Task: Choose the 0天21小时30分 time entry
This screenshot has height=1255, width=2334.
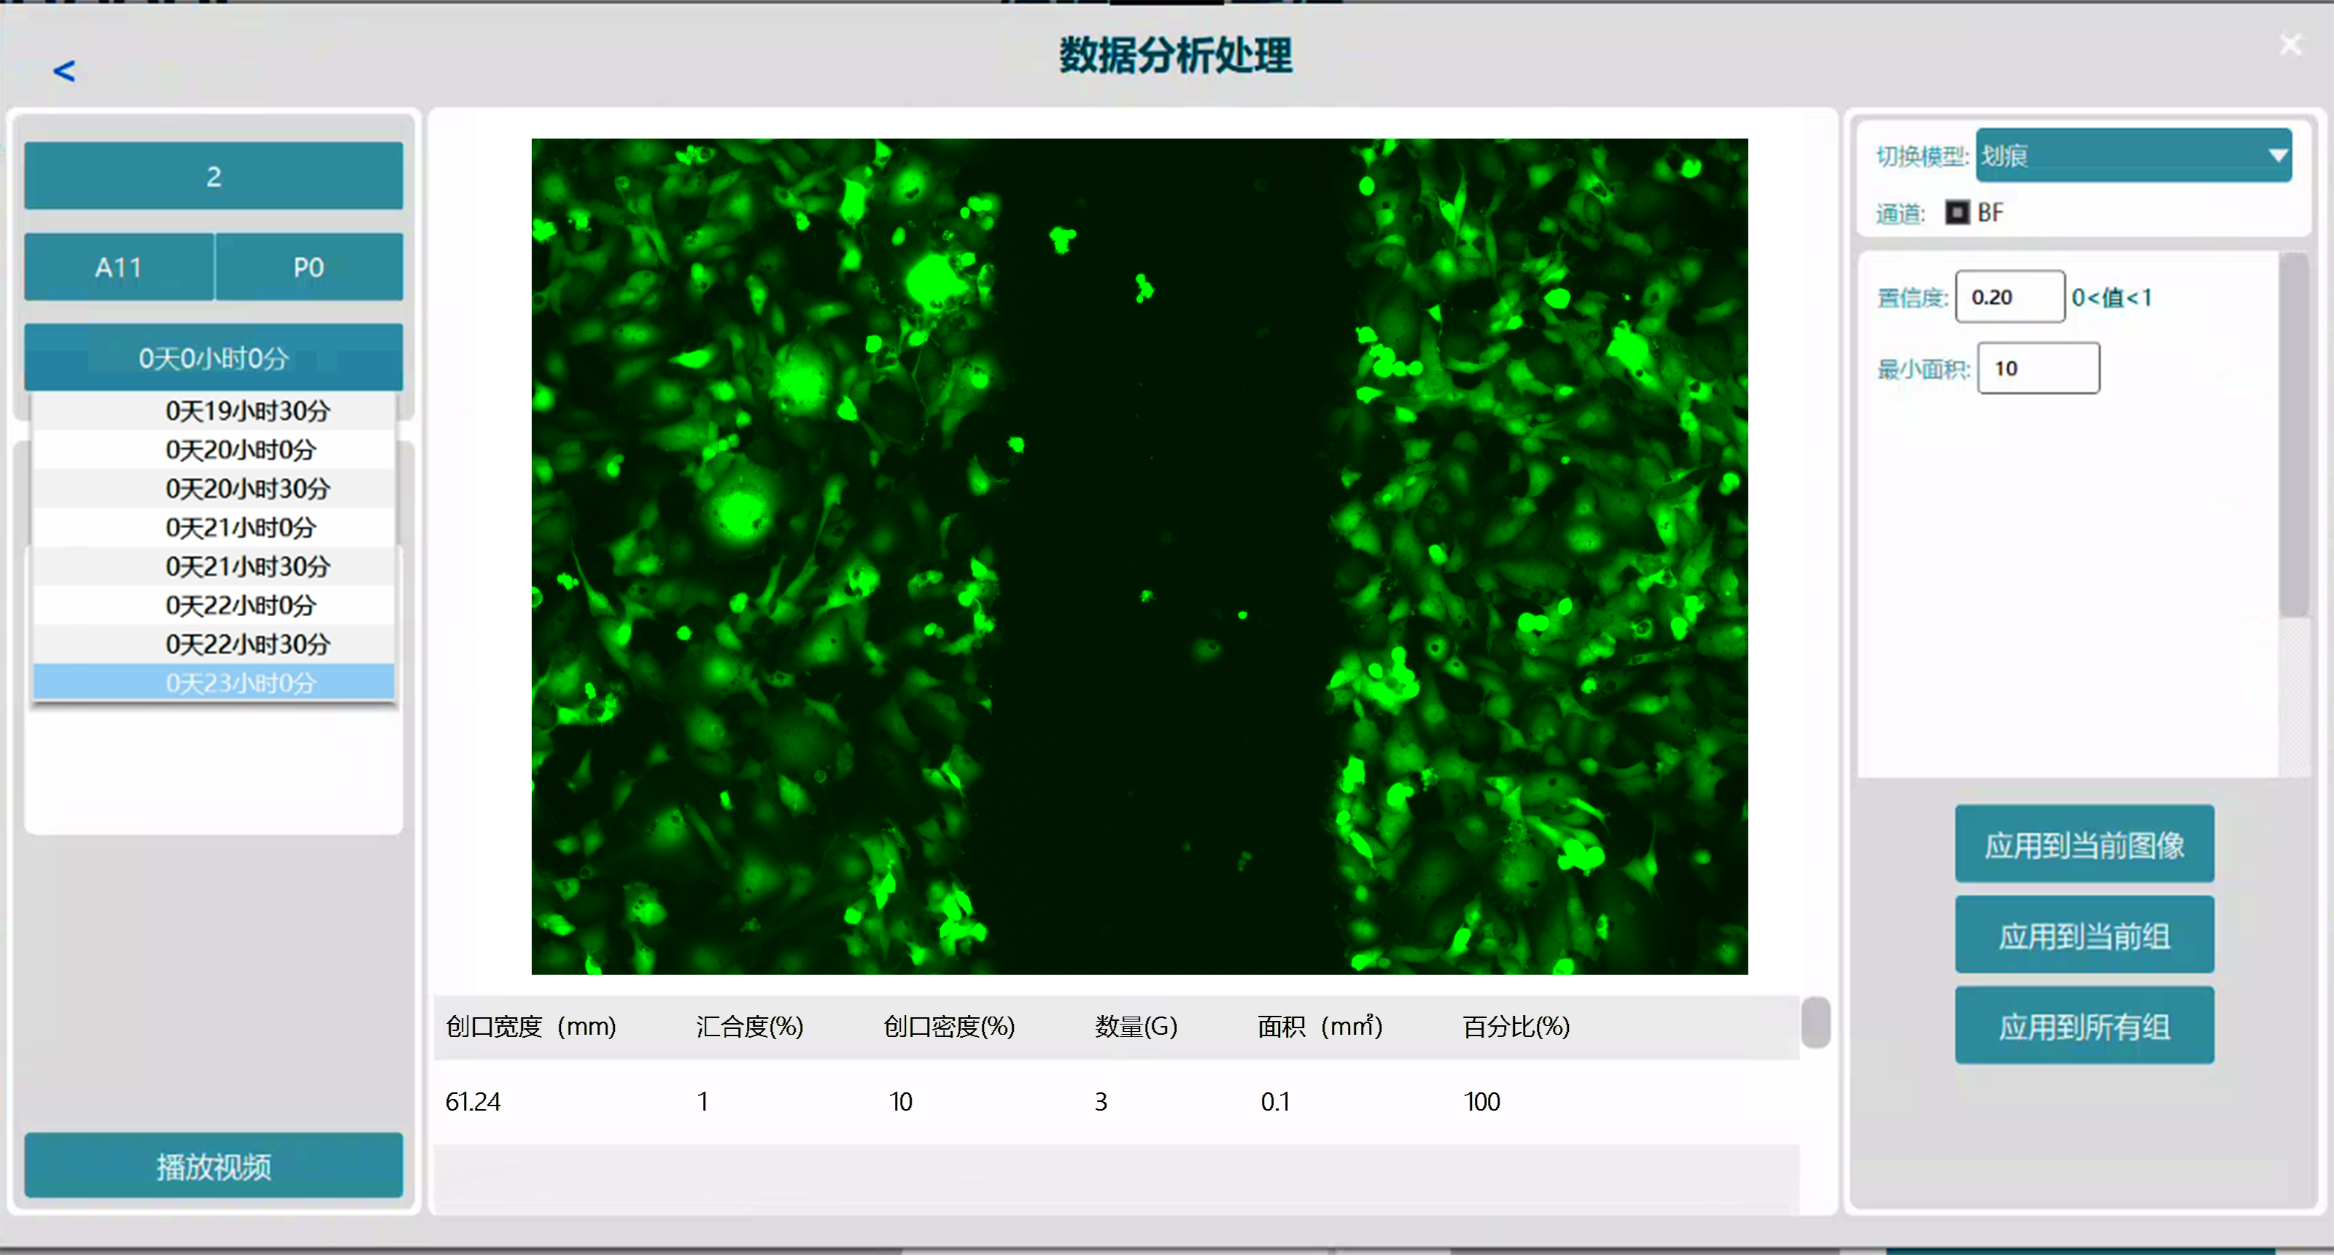Action: pos(247,567)
